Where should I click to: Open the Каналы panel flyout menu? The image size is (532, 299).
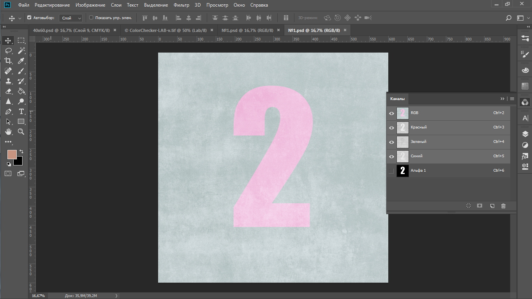(512, 99)
